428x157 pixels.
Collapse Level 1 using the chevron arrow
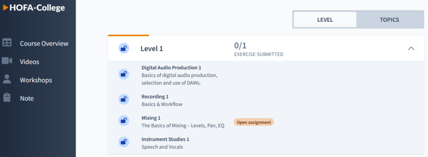click(411, 48)
